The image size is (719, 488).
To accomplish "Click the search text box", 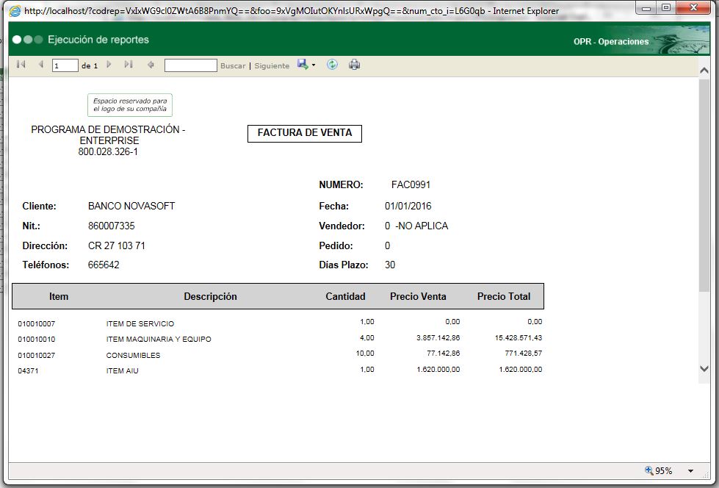I will (191, 65).
